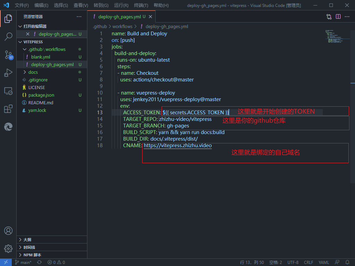Screen dimensions: 355x266
Task: Expand the 时间线 timeline section
Action: [52, 247]
